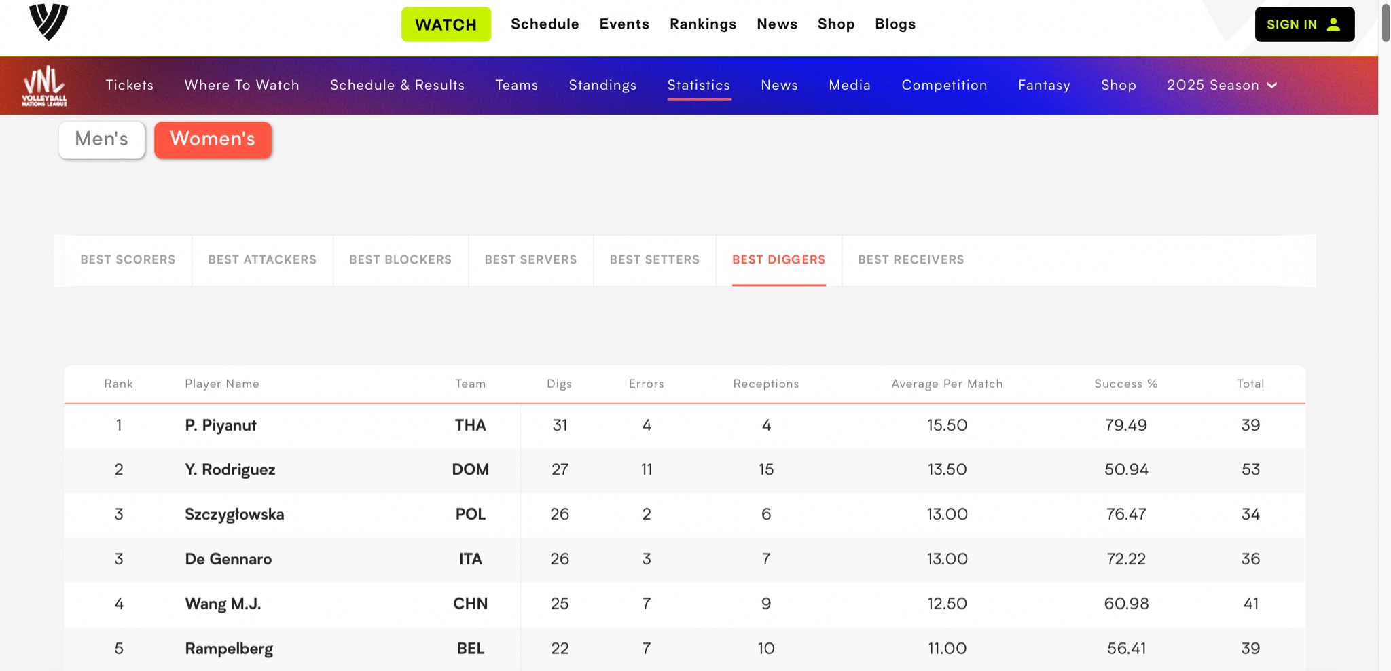Click the Success % column header
This screenshot has height=671, width=1391.
click(x=1125, y=384)
